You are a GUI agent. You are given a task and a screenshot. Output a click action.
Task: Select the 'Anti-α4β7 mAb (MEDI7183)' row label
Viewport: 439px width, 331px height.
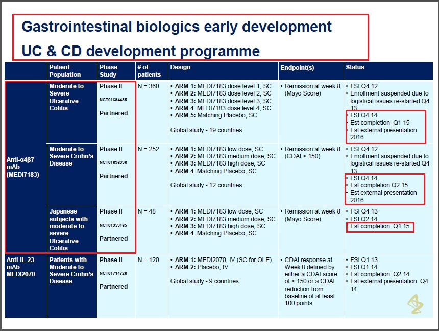23,167
